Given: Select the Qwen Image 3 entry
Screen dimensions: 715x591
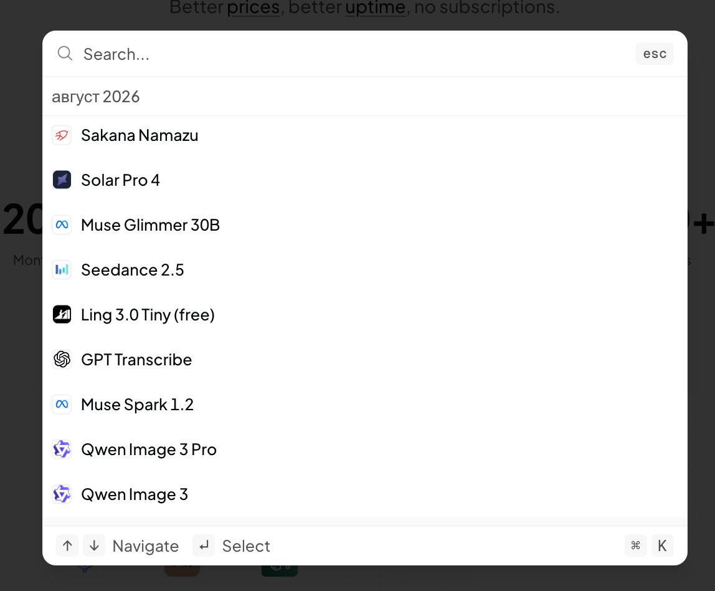Looking at the screenshot, I should [x=365, y=494].
